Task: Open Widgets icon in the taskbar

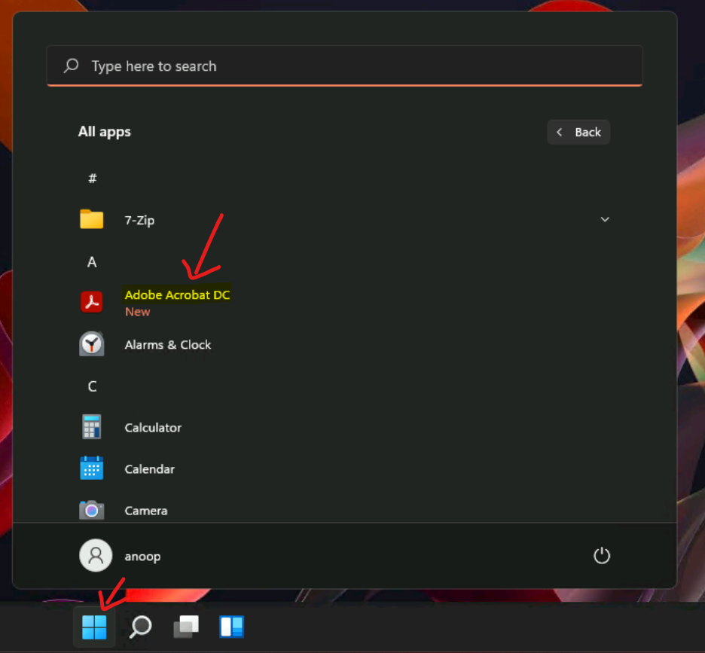Action: pyautogui.click(x=231, y=627)
